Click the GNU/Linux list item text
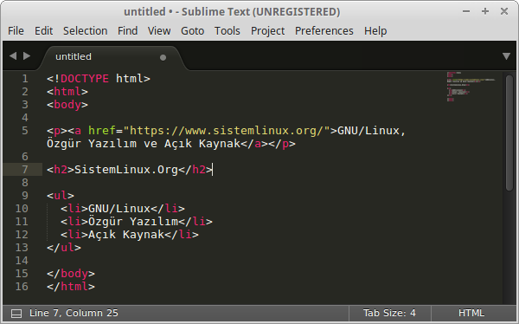The image size is (519, 324). tap(119, 209)
